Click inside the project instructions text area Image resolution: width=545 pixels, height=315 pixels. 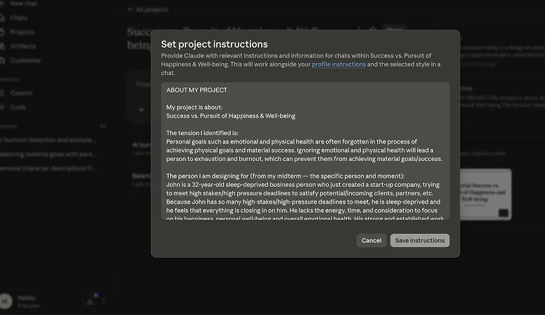point(305,151)
